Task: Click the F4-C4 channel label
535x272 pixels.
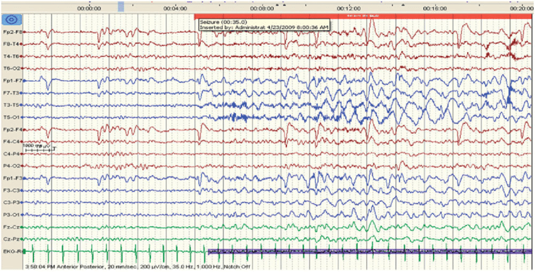Action: pos(13,142)
